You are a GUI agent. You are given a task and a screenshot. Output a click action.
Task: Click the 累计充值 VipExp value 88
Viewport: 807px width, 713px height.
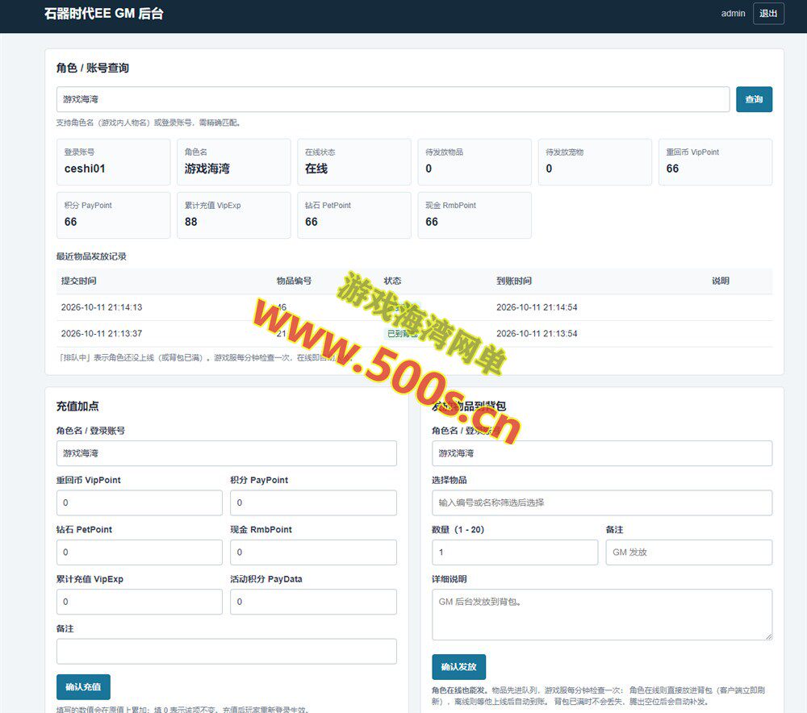tap(191, 222)
